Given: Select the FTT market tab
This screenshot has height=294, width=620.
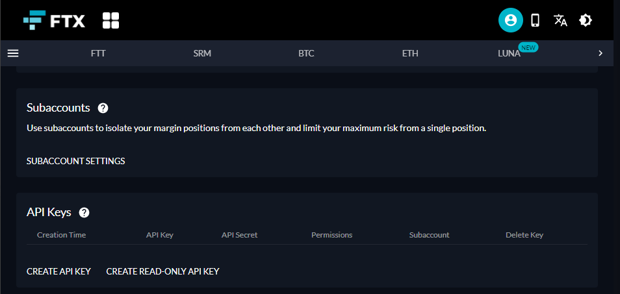Looking at the screenshot, I should point(98,53).
